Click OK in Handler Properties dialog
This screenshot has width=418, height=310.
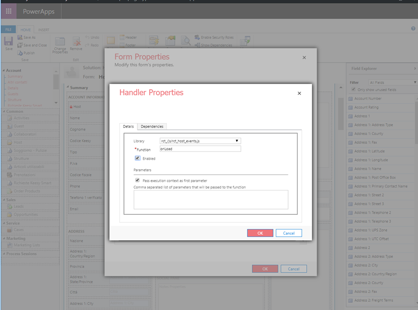coord(260,233)
